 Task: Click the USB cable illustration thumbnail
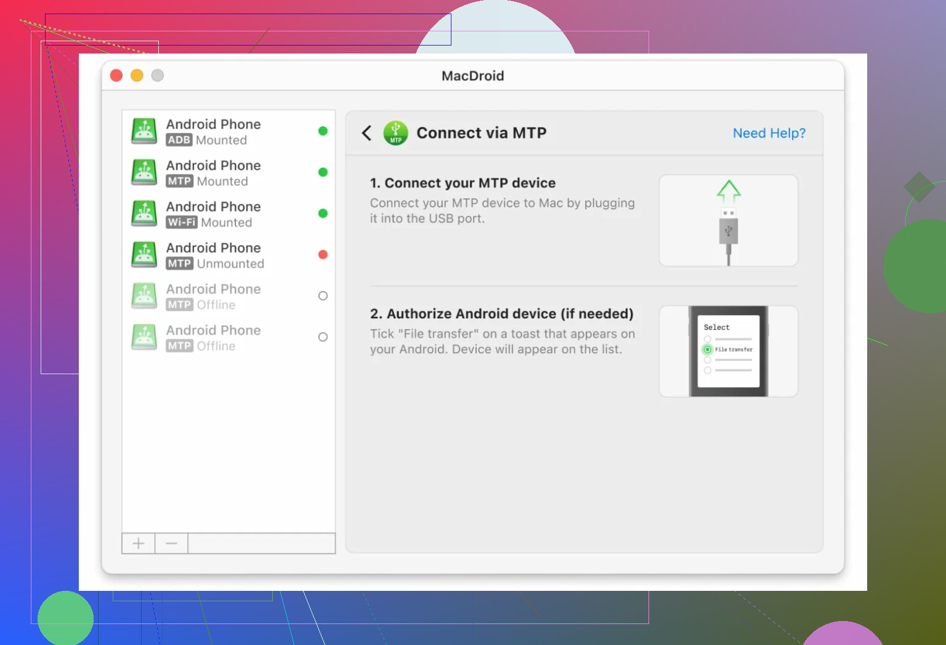tap(729, 220)
